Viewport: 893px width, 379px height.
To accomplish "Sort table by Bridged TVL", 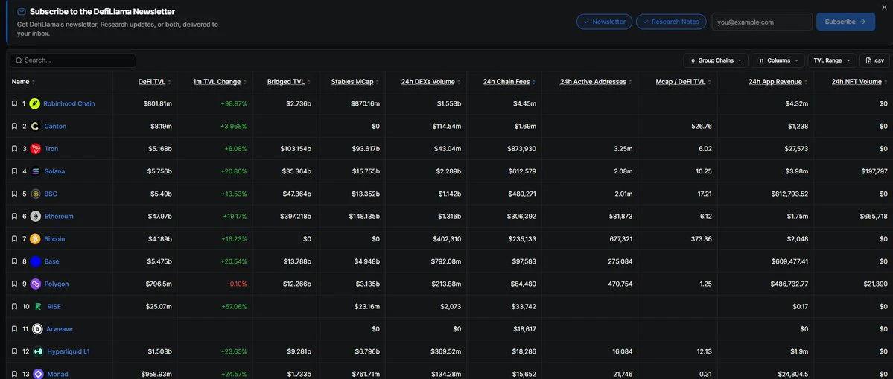I will tap(289, 82).
